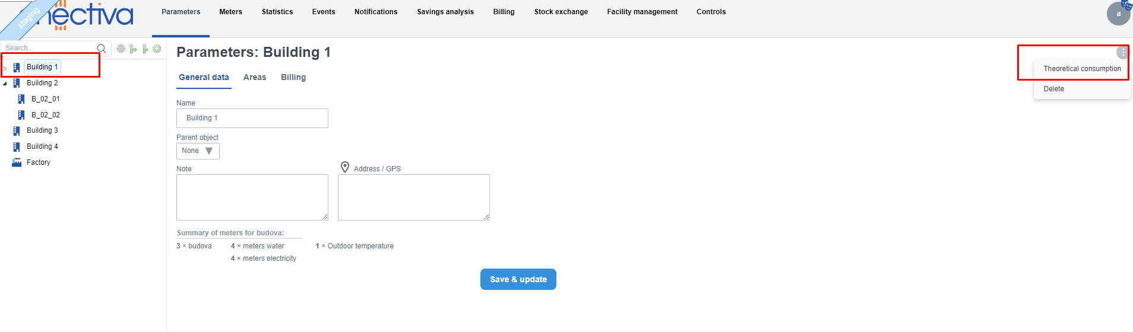Image resolution: width=1133 pixels, height=332 pixels.
Task: Click the Factory icon in the tree
Action: [17, 162]
